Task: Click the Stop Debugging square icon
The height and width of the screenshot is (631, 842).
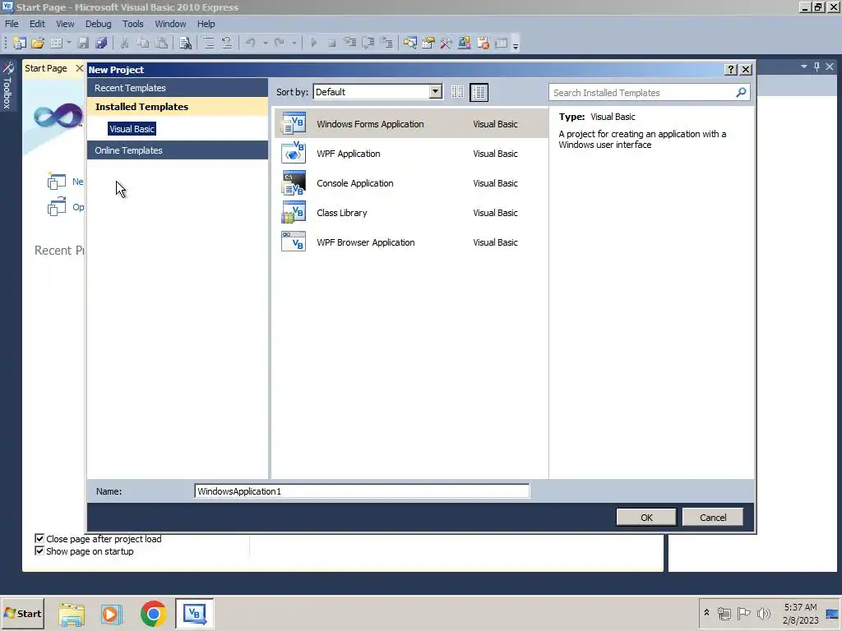Action: pyautogui.click(x=332, y=43)
